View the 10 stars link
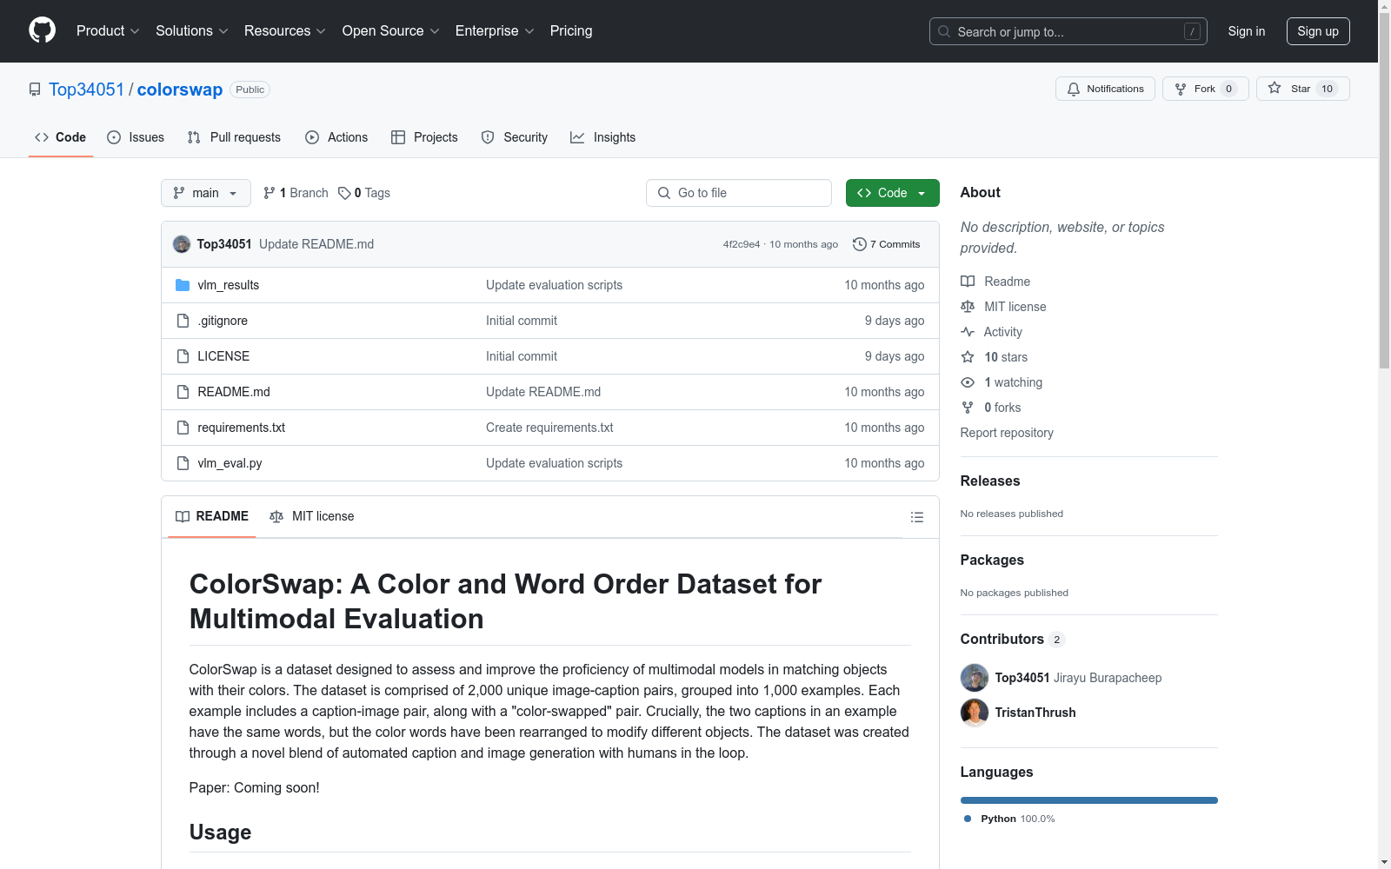 tap(995, 357)
